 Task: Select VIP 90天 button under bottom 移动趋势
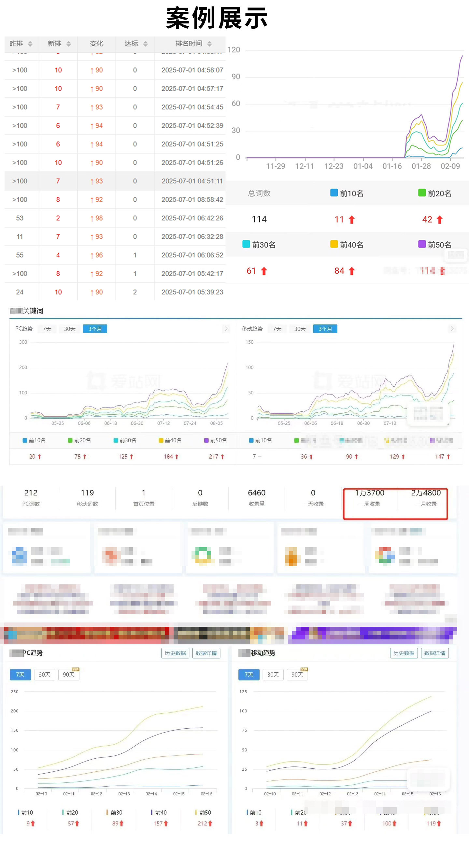pos(297,674)
